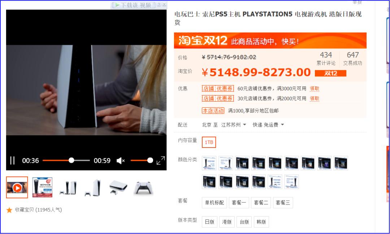Viewport: 390px width, 234px height.
Task: Select the last swatch in second 颜色分类 row
Action: [291, 182]
